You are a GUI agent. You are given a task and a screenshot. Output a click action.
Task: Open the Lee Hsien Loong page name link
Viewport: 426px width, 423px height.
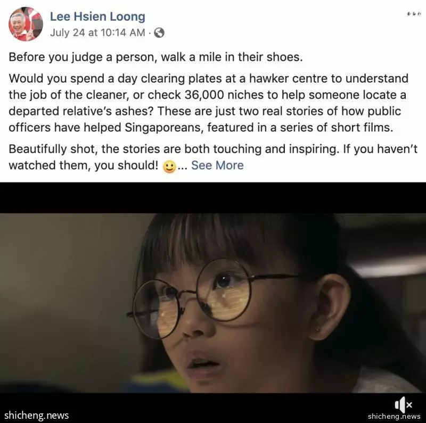pos(97,16)
